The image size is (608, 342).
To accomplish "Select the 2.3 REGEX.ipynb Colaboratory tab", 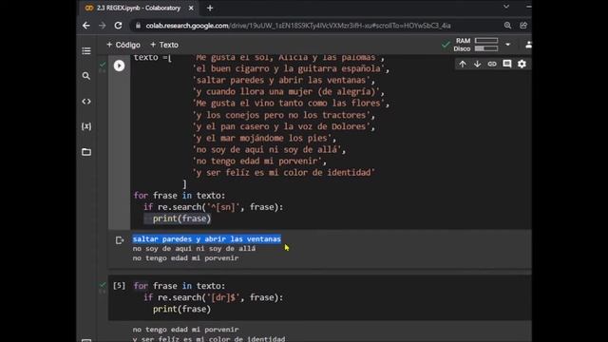I will coord(139,8).
